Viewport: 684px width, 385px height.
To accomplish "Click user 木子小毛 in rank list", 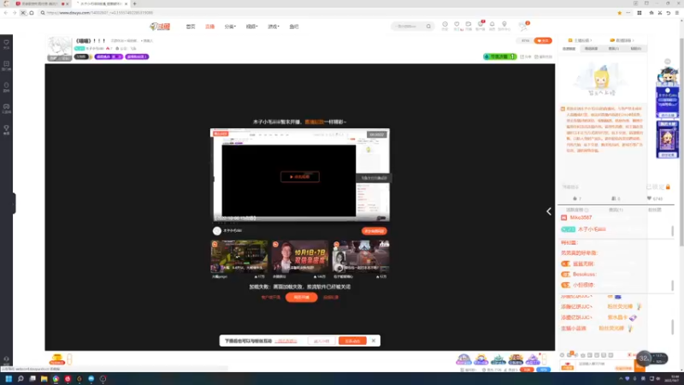I will [592, 229].
